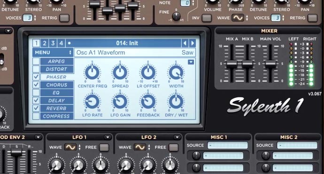
Task: Click the Misc 1 second amount knob
Action: click(x=196, y=168)
